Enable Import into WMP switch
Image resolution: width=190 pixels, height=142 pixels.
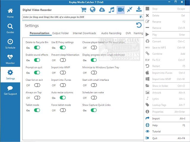[63, 73]
